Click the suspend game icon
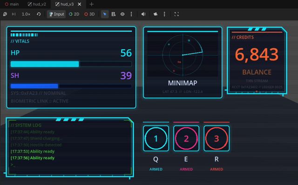298x185 pixels. pyautogui.click(x=5, y=14)
